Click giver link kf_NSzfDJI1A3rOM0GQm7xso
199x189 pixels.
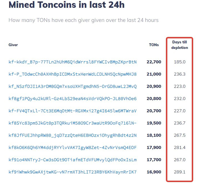pyautogui.click(x=73, y=86)
